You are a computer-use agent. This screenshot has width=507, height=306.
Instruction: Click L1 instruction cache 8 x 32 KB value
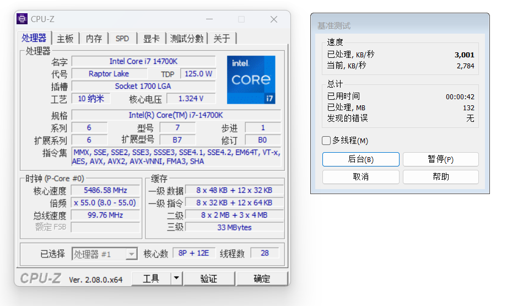(234, 203)
